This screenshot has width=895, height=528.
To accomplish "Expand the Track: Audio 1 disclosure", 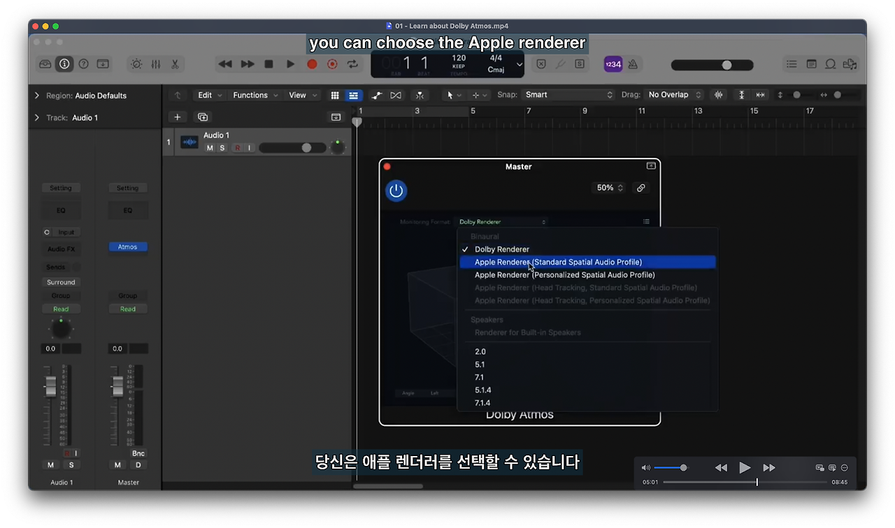I will 36,117.
